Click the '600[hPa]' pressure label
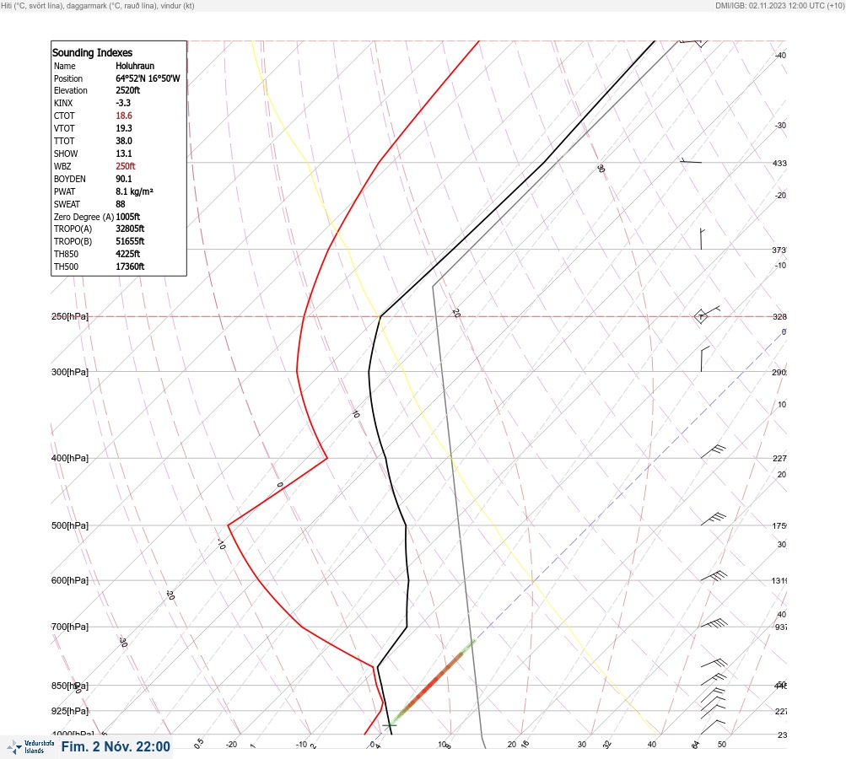Image resolution: width=846 pixels, height=759 pixels. [70, 580]
